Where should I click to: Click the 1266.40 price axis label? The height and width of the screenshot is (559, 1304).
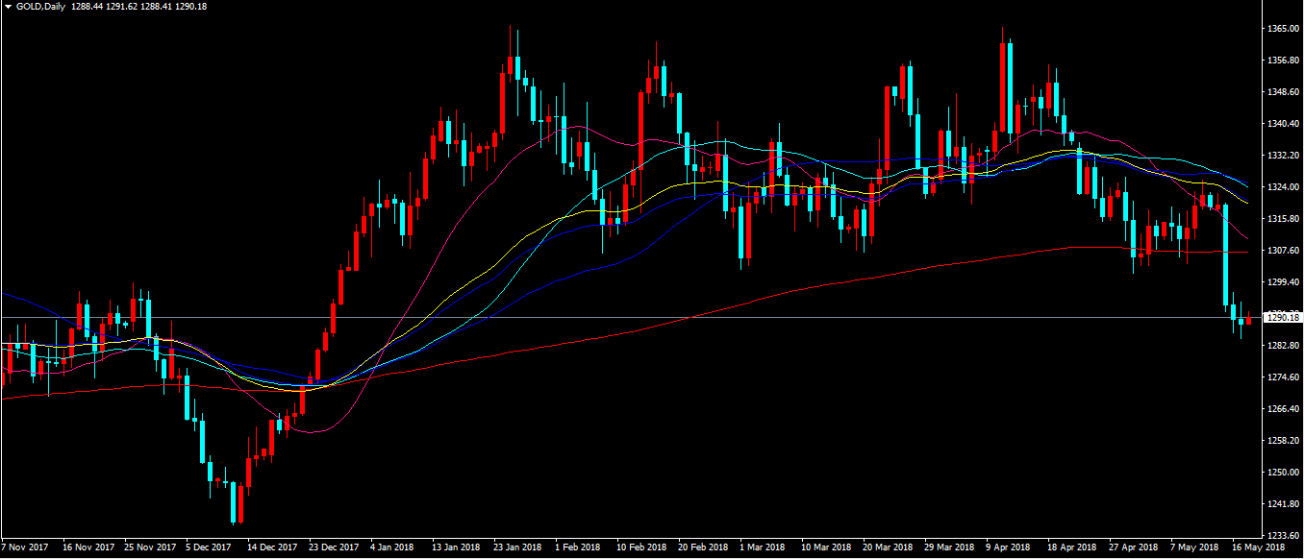click(1283, 409)
